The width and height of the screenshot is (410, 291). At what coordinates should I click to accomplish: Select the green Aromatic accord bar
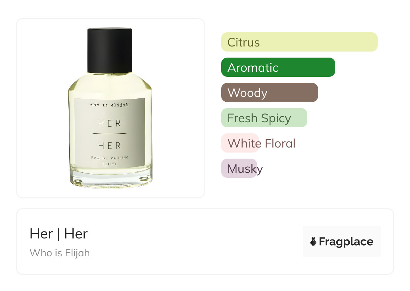tap(278, 67)
